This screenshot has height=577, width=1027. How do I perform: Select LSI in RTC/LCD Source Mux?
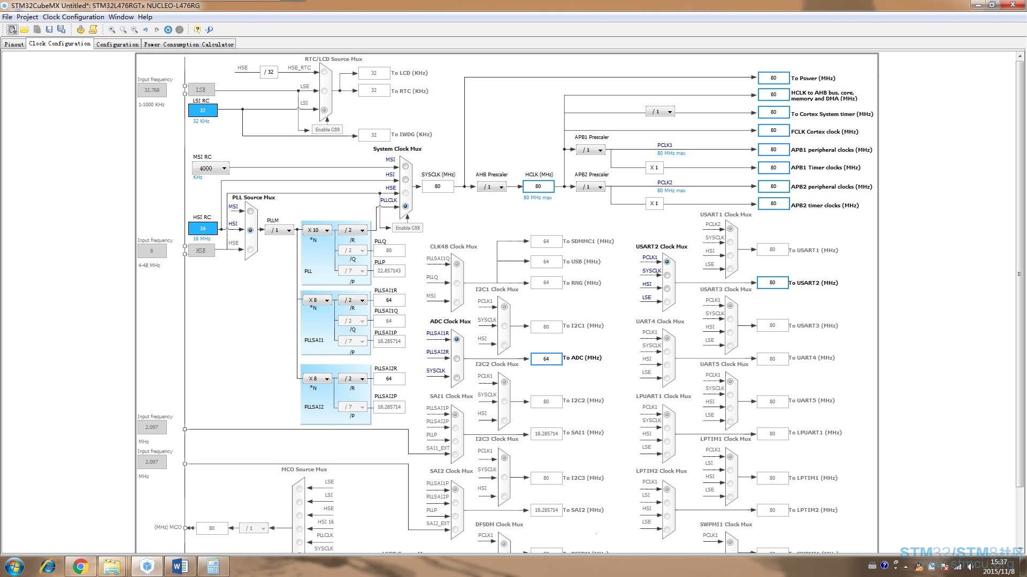(324, 110)
